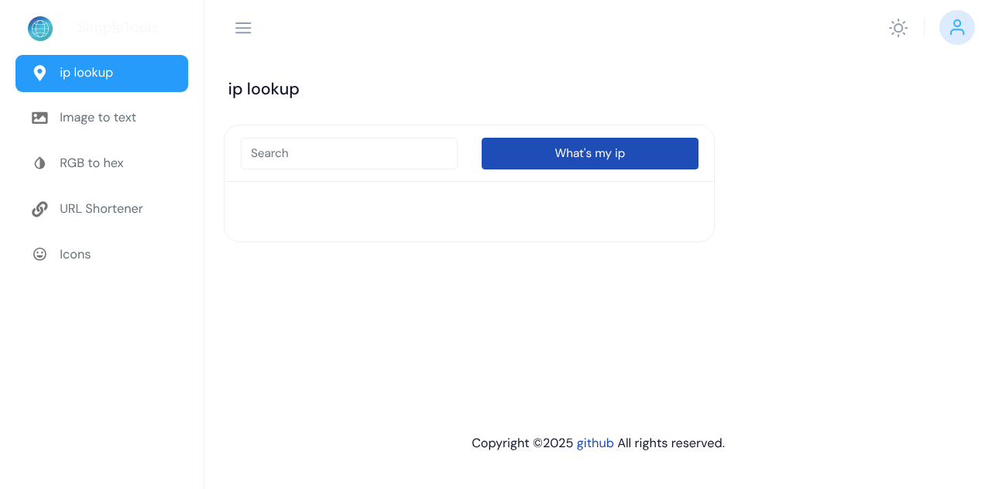Click the faint SimpleTools brand name
992x489 pixels.
pos(118,29)
